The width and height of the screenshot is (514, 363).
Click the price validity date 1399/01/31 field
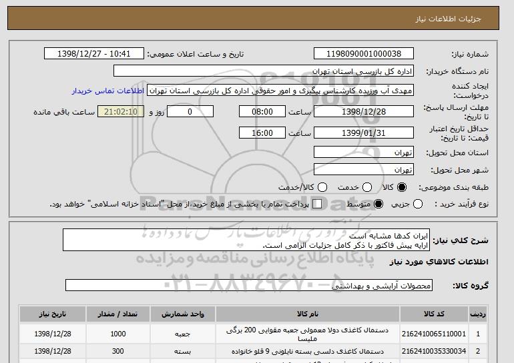364,133
